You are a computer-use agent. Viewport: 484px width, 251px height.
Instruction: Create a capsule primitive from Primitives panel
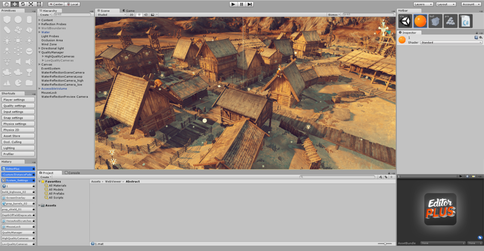point(7,30)
